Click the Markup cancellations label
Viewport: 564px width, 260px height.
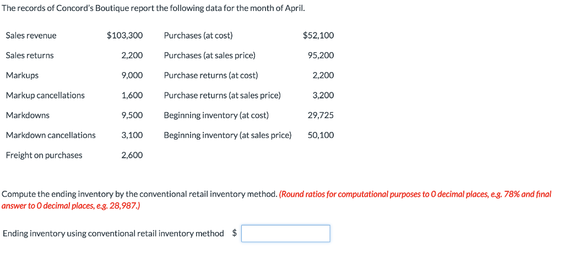pyautogui.click(x=45, y=96)
